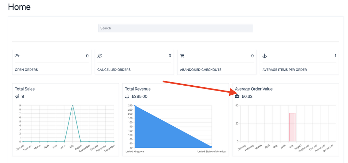Click the July peak point on Total Sales chart
Image resolution: width=348 pixels, height=163 pixels.
tap(72, 105)
